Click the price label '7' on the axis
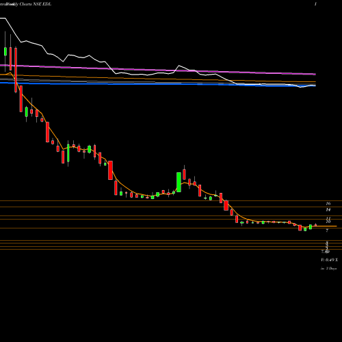 tap(327, 231)
